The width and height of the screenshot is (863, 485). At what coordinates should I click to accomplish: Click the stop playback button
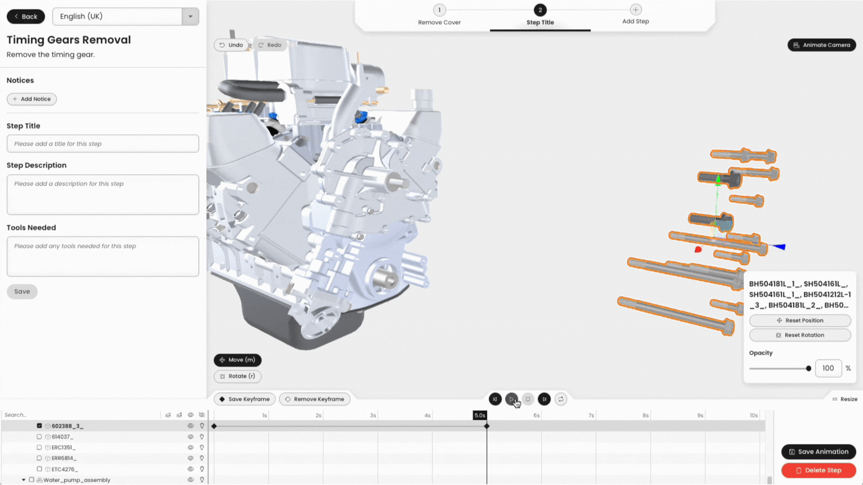click(528, 399)
